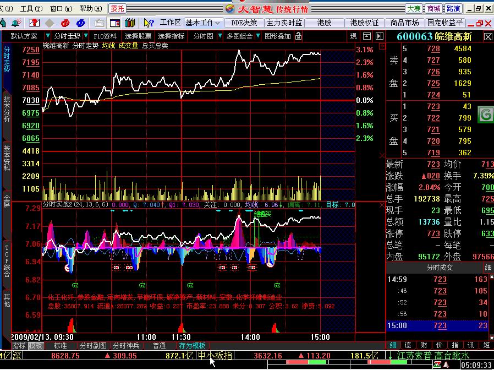
Task: Open the 分时图 dropdown arrow
Action: click(x=220, y=36)
